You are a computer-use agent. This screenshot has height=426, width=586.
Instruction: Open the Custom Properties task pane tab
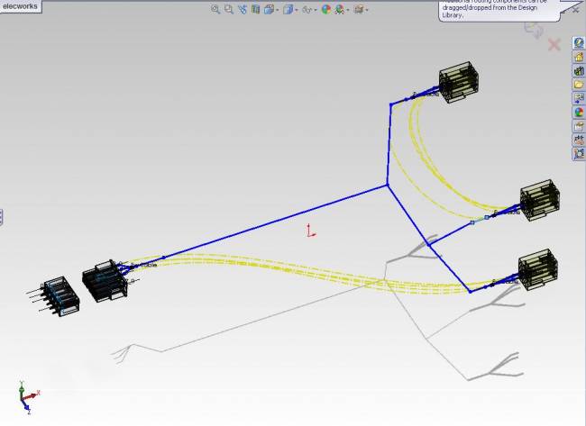(x=579, y=126)
